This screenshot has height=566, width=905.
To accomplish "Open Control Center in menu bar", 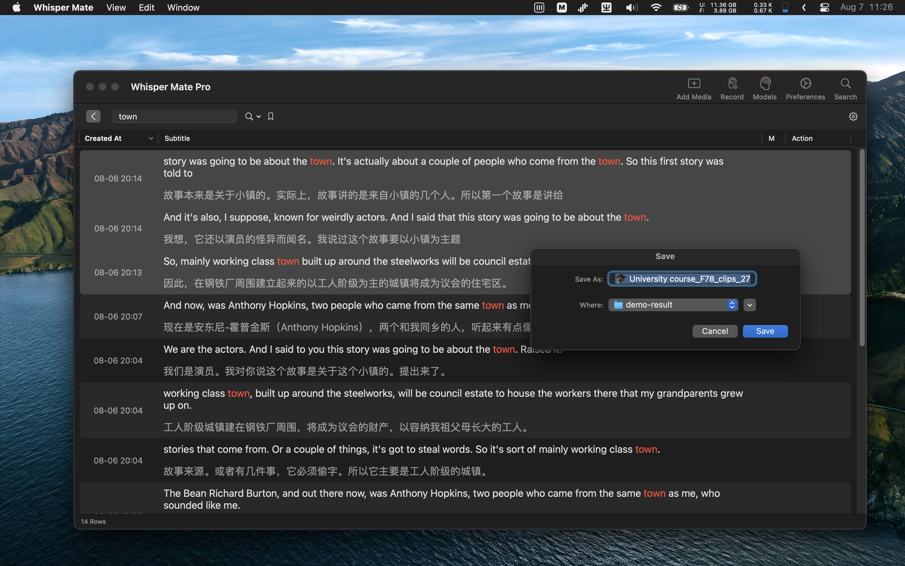I will [824, 8].
